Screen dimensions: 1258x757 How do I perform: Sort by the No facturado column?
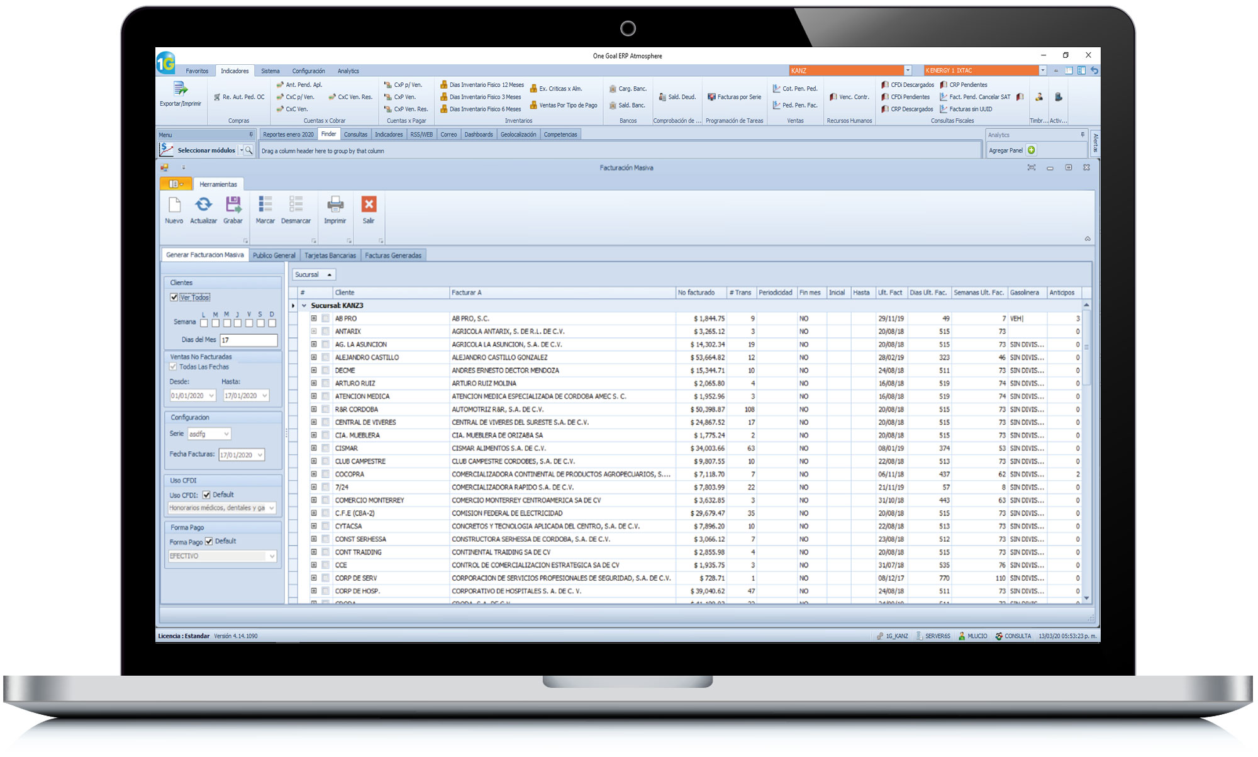pos(700,293)
